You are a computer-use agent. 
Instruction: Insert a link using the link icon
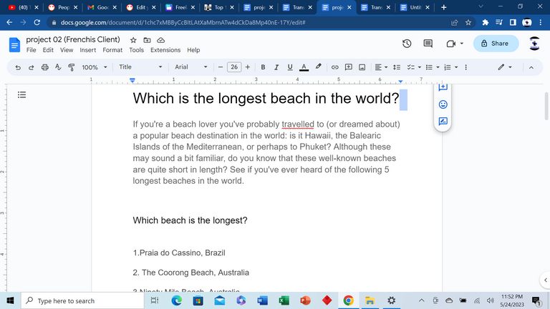(x=334, y=67)
